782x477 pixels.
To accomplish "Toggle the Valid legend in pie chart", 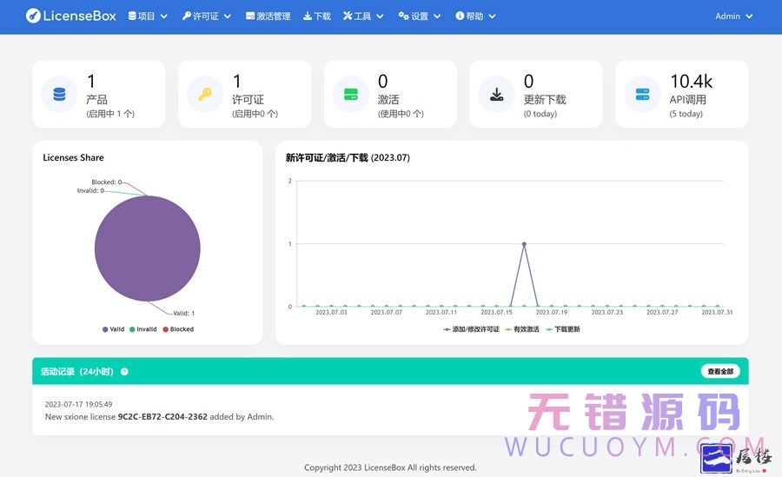I will pos(114,329).
